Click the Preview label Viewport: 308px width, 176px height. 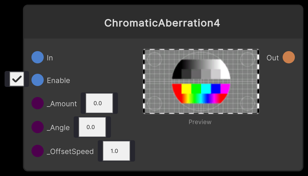(x=200, y=122)
